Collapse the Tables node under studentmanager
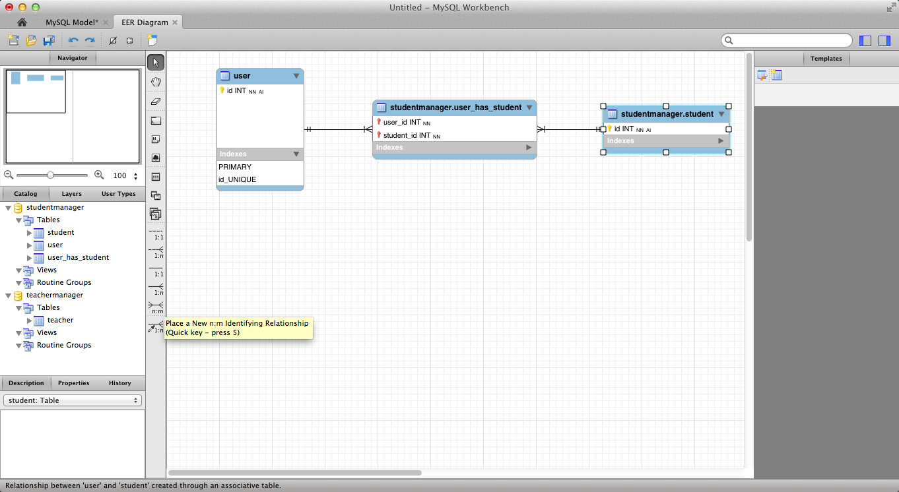 click(18, 220)
